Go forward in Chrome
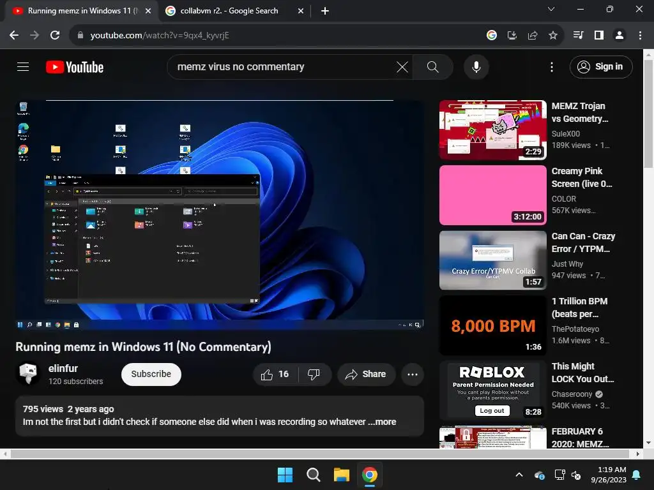This screenshot has height=490, width=654. (x=34, y=35)
